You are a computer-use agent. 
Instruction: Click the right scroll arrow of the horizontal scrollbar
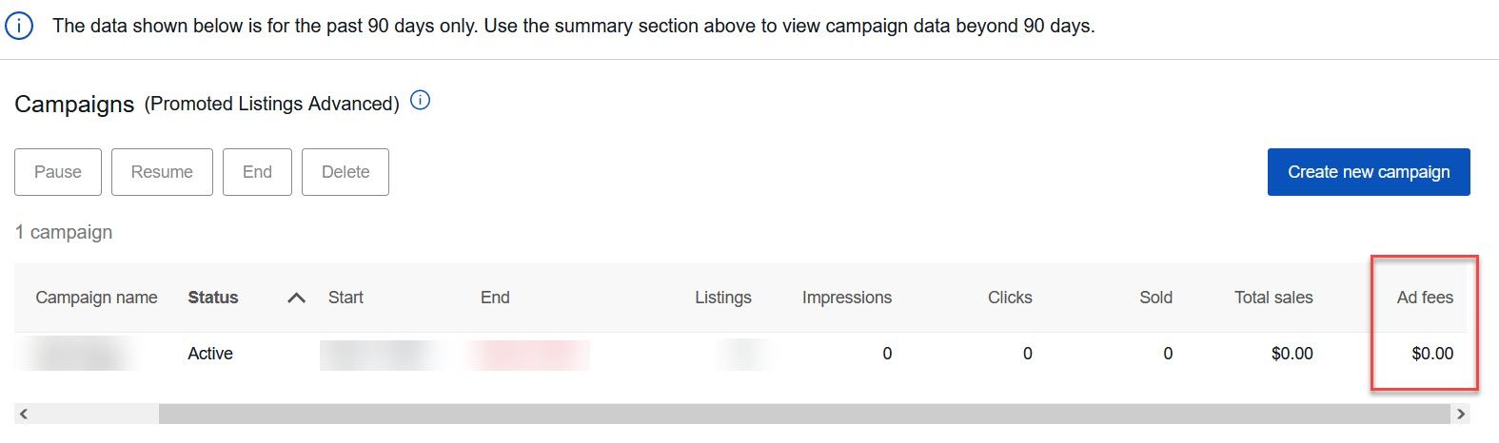tap(1461, 414)
